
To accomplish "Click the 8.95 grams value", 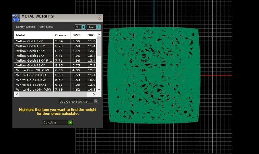I will pyautogui.click(x=59, y=65).
